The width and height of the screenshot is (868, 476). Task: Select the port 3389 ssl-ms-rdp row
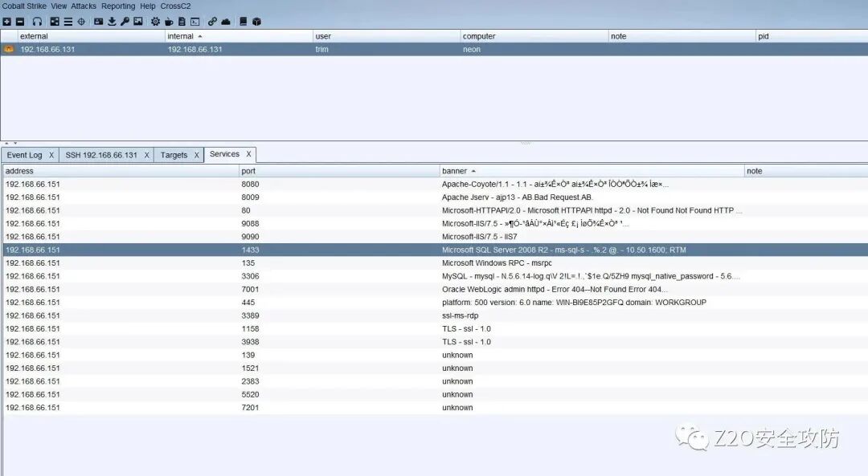pyautogui.click(x=435, y=315)
